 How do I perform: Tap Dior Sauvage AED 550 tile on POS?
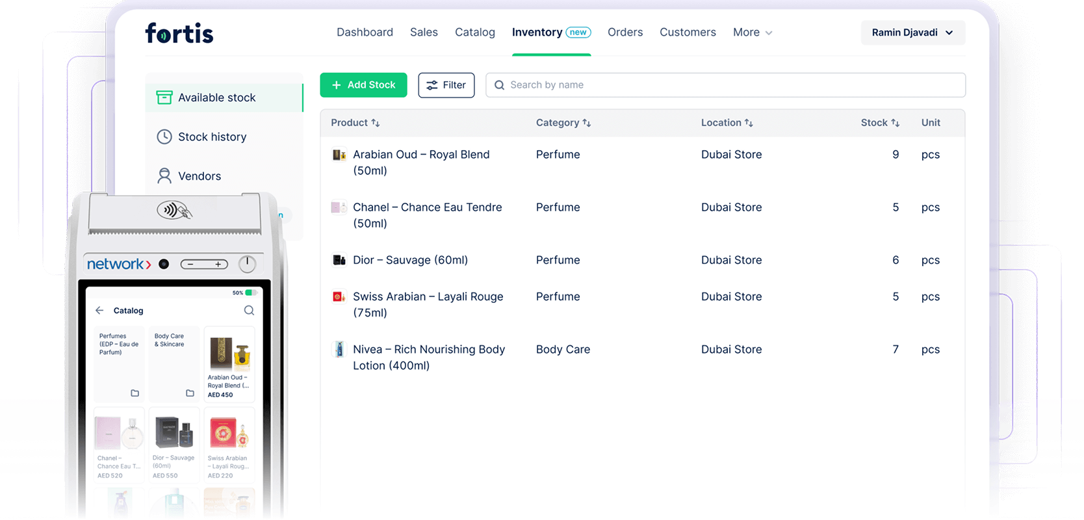(174, 445)
